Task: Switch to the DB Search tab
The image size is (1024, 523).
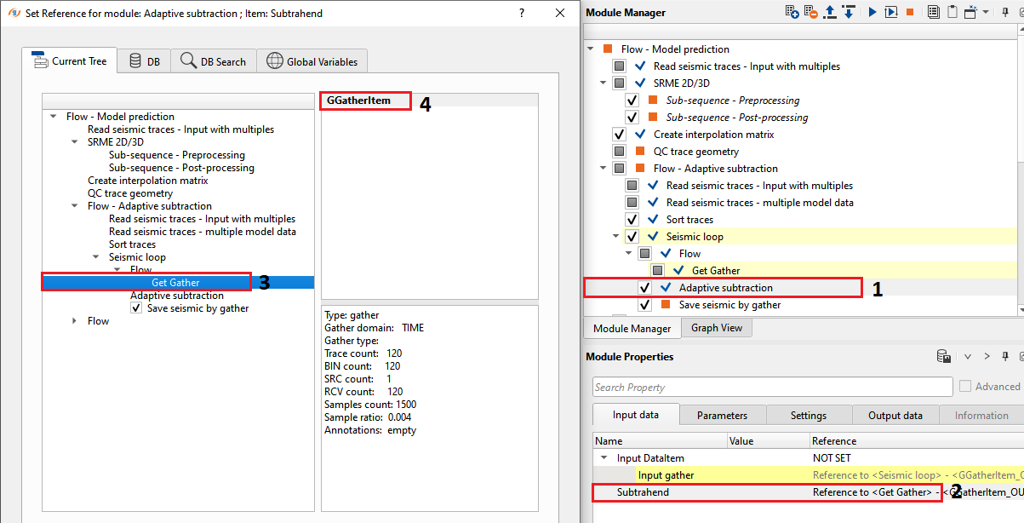Action: point(213,61)
